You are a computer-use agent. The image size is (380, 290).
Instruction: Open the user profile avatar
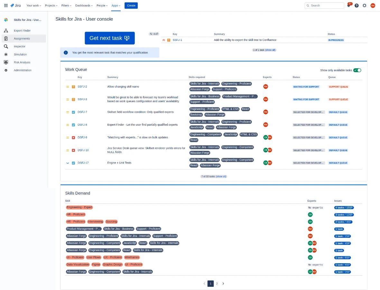click(x=373, y=5)
